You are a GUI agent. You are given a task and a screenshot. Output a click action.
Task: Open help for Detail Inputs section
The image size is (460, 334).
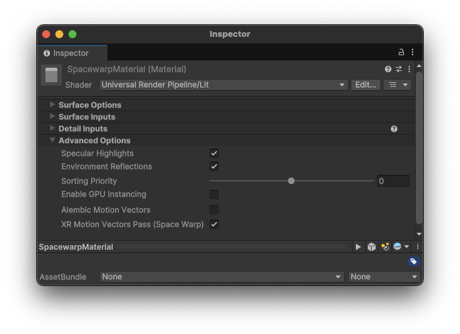[x=394, y=129]
